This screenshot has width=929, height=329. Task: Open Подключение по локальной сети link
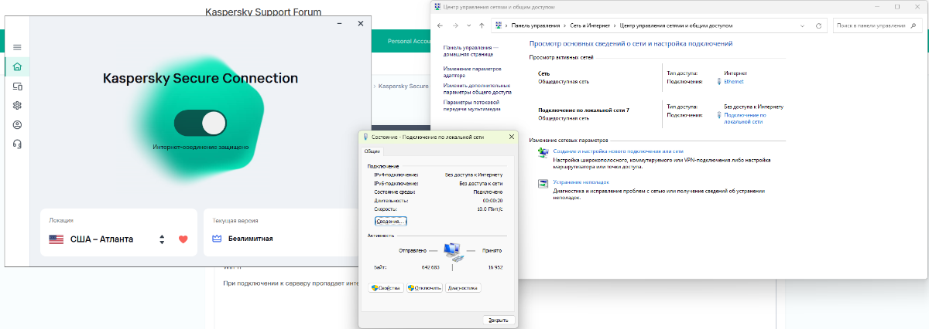746,117
